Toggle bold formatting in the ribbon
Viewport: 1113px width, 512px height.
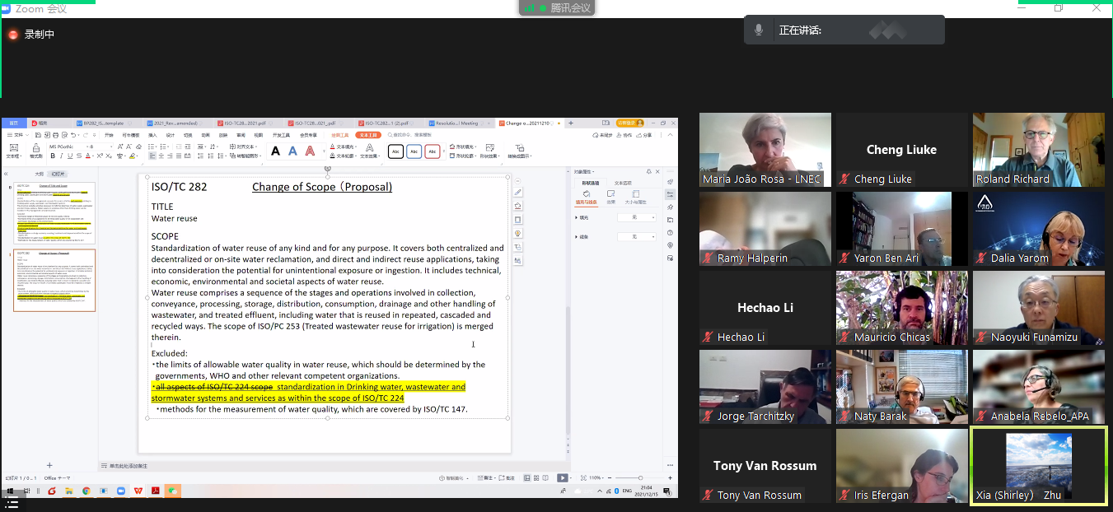[x=52, y=155]
